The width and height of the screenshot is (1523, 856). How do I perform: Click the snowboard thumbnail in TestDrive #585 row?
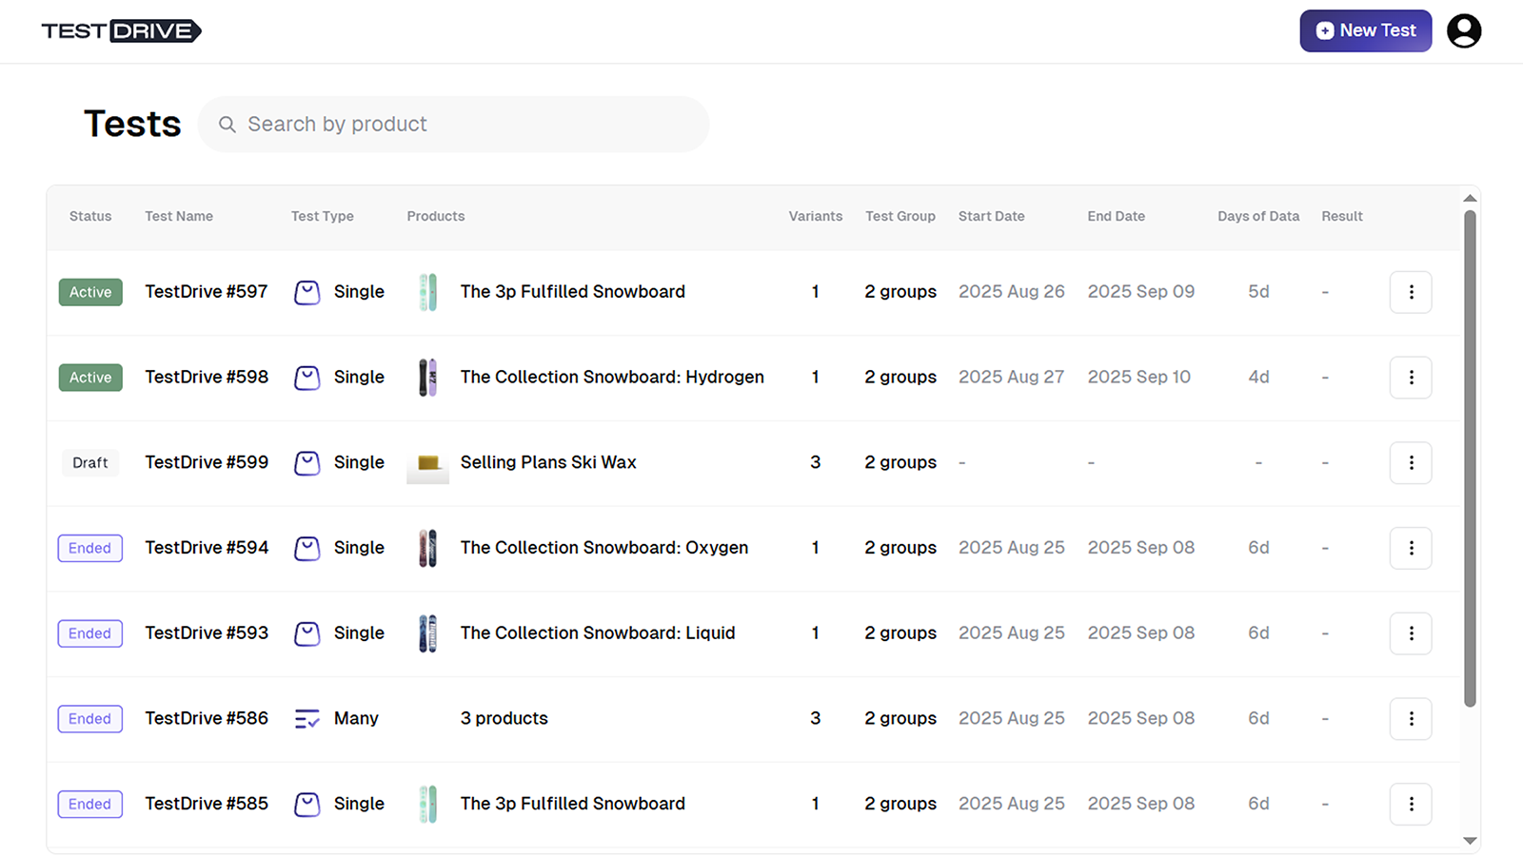[428, 804]
